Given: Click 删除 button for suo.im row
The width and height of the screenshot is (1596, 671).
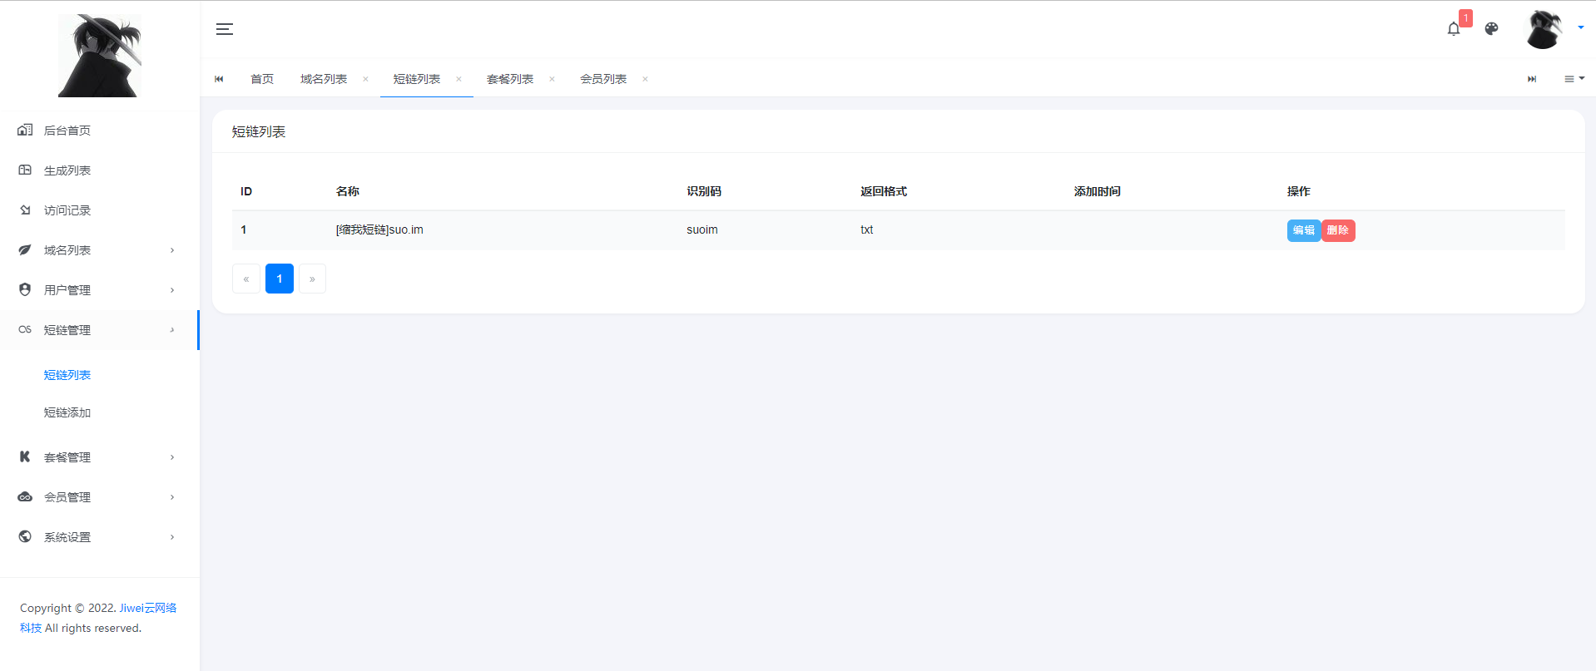Looking at the screenshot, I should click(x=1338, y=230).
